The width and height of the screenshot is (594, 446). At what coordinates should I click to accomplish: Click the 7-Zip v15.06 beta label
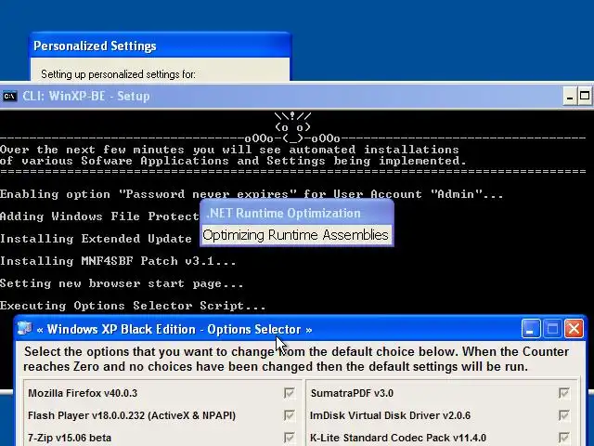coord(70,438)
